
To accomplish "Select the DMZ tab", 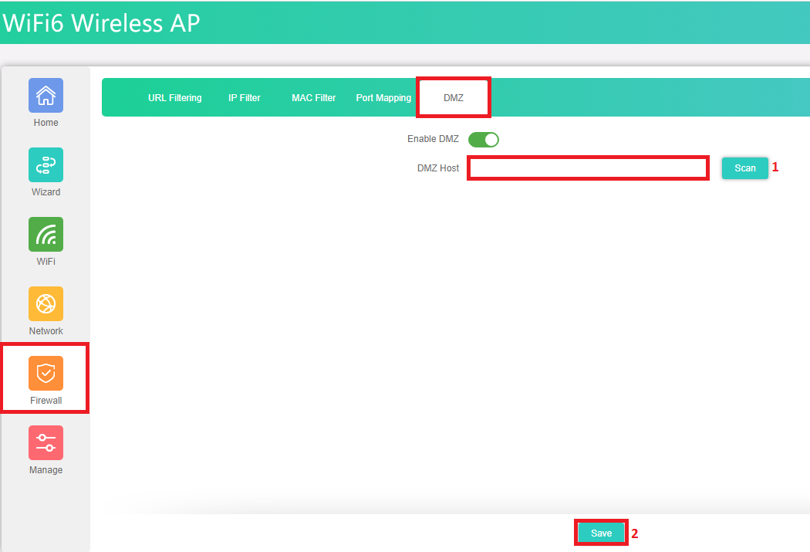I will (x=454, y=98).
